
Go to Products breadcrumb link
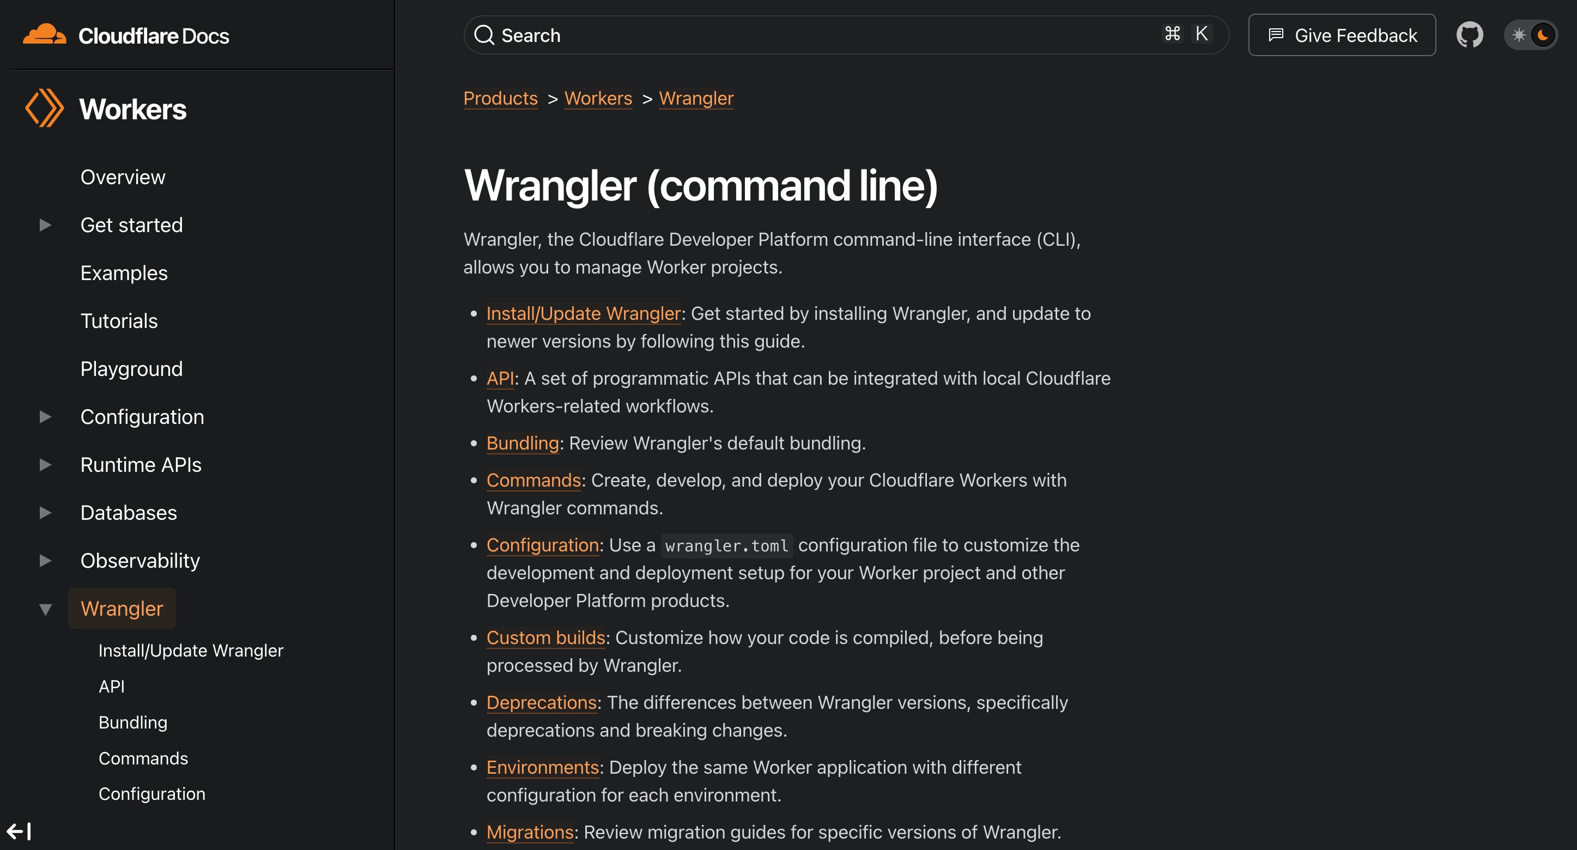(500, 99)
